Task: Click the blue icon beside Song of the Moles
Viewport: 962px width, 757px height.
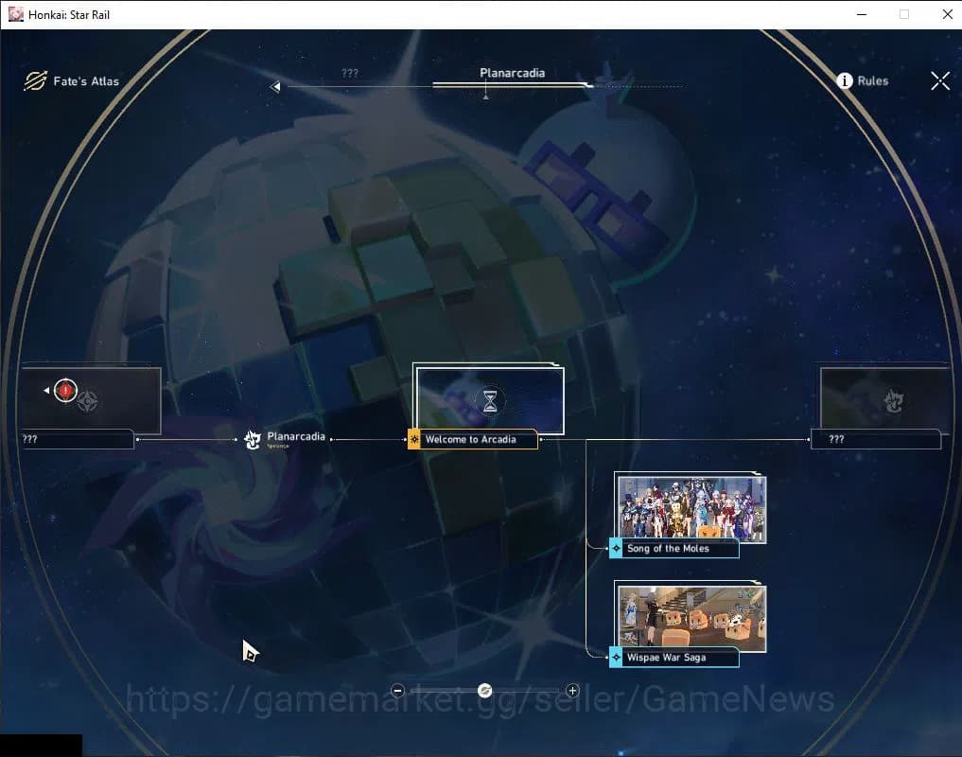Action: 616,549
